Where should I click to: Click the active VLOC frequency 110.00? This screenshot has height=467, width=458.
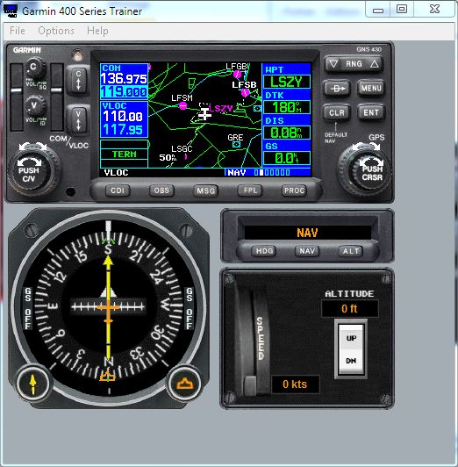click(123, 116)
